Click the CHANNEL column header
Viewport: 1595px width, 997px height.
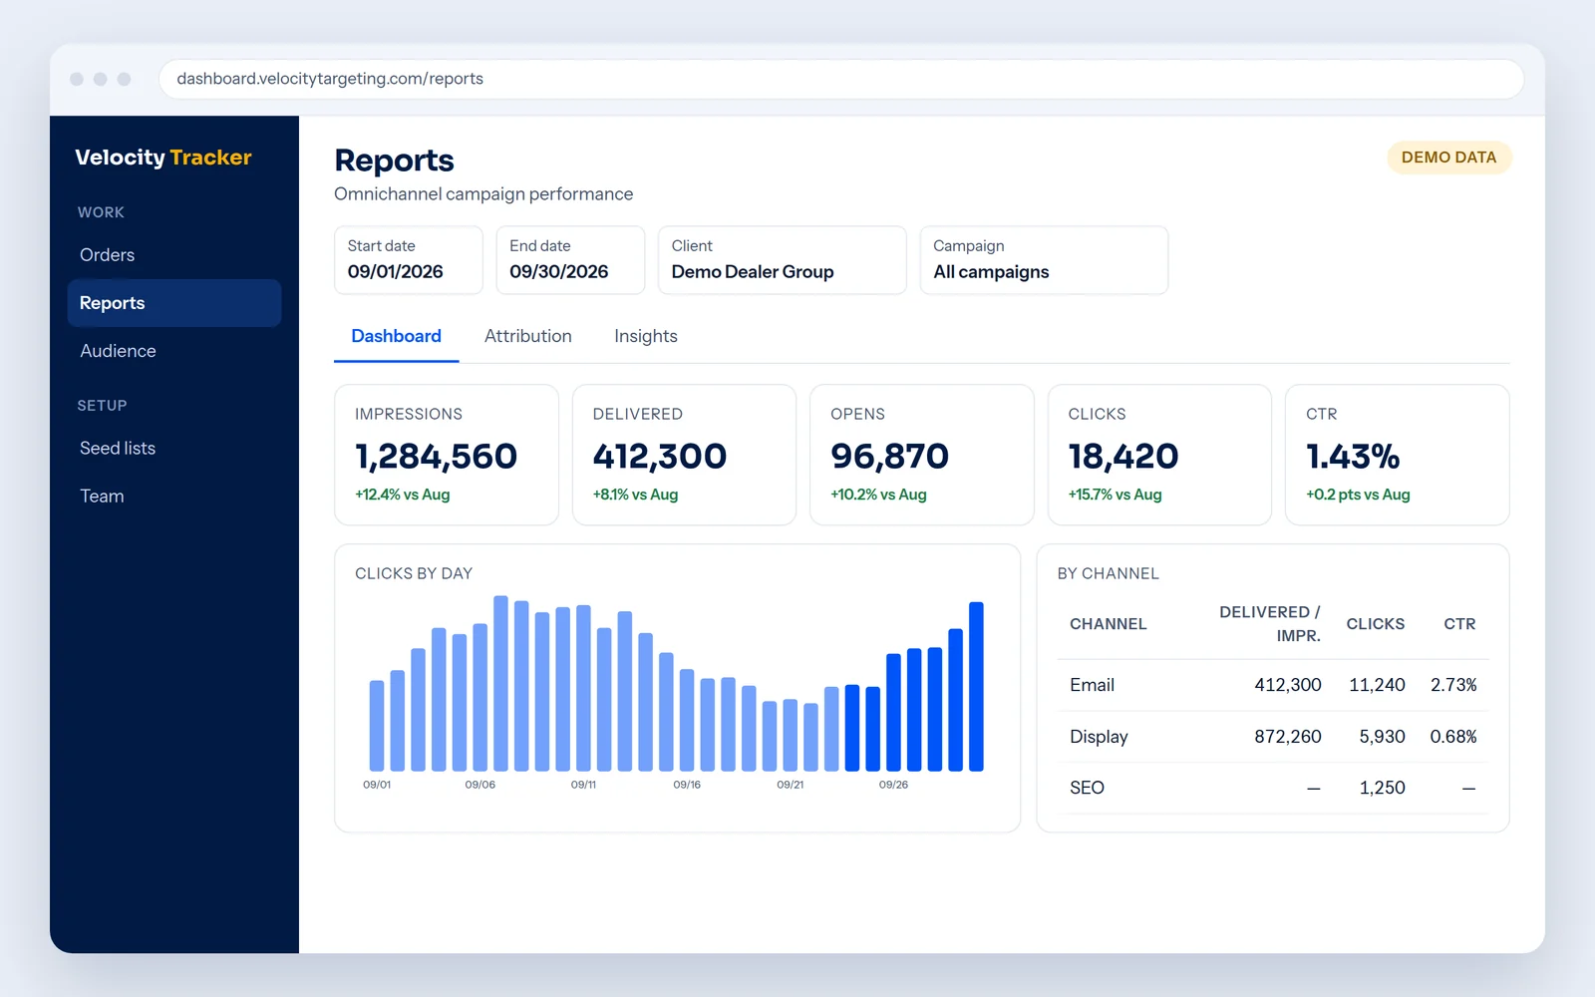1109,624
